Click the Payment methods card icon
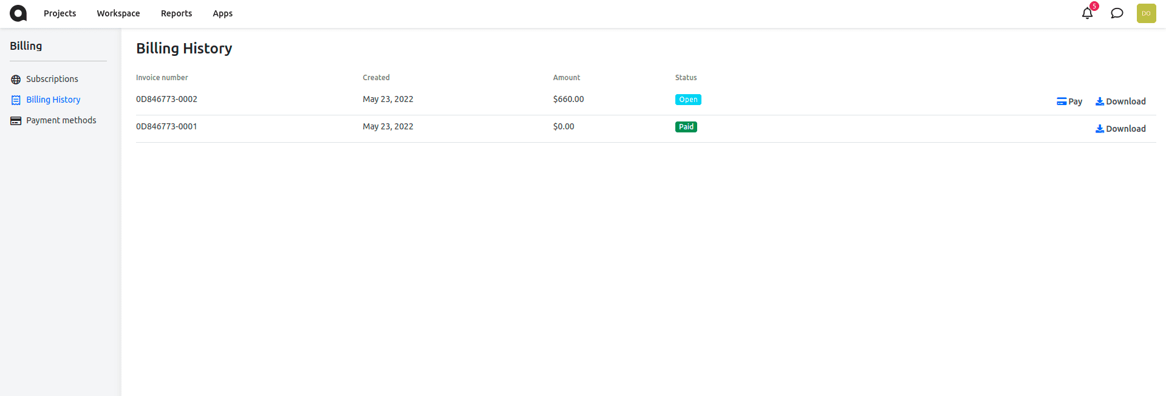1166x396 pixels. (x=16, y=121)
